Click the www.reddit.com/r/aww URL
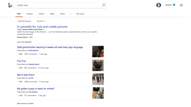The image size is (191, 107). [x=30, y=29]
